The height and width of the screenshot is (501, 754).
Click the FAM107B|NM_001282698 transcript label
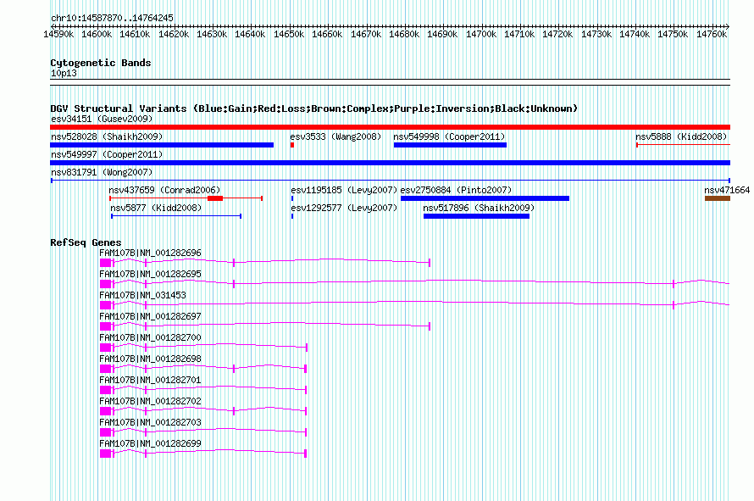(150, 359)
